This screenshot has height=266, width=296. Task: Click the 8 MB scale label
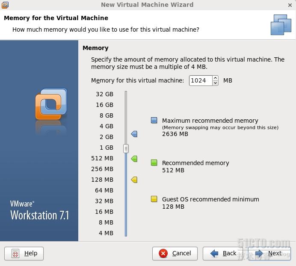pos(106,222)
